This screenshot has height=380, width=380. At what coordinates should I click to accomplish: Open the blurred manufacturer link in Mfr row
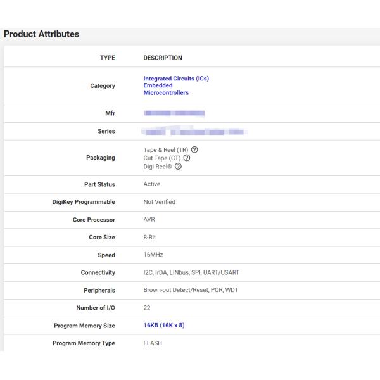point(174,113)
